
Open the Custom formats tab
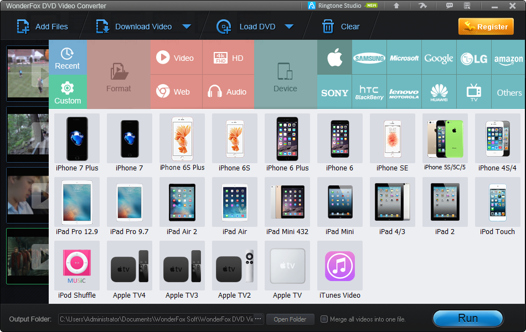pos(68,92)
